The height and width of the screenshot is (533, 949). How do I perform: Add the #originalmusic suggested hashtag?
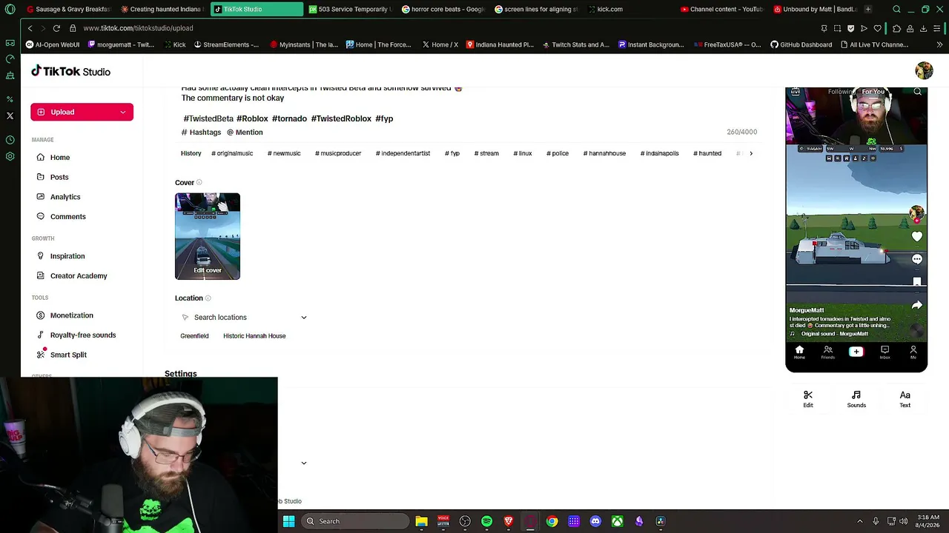(x=232, y=153)
